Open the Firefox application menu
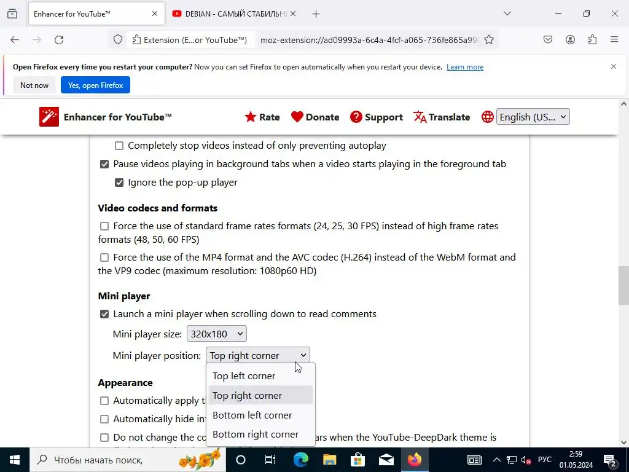 pyautogui.click(x=614, y=39)
